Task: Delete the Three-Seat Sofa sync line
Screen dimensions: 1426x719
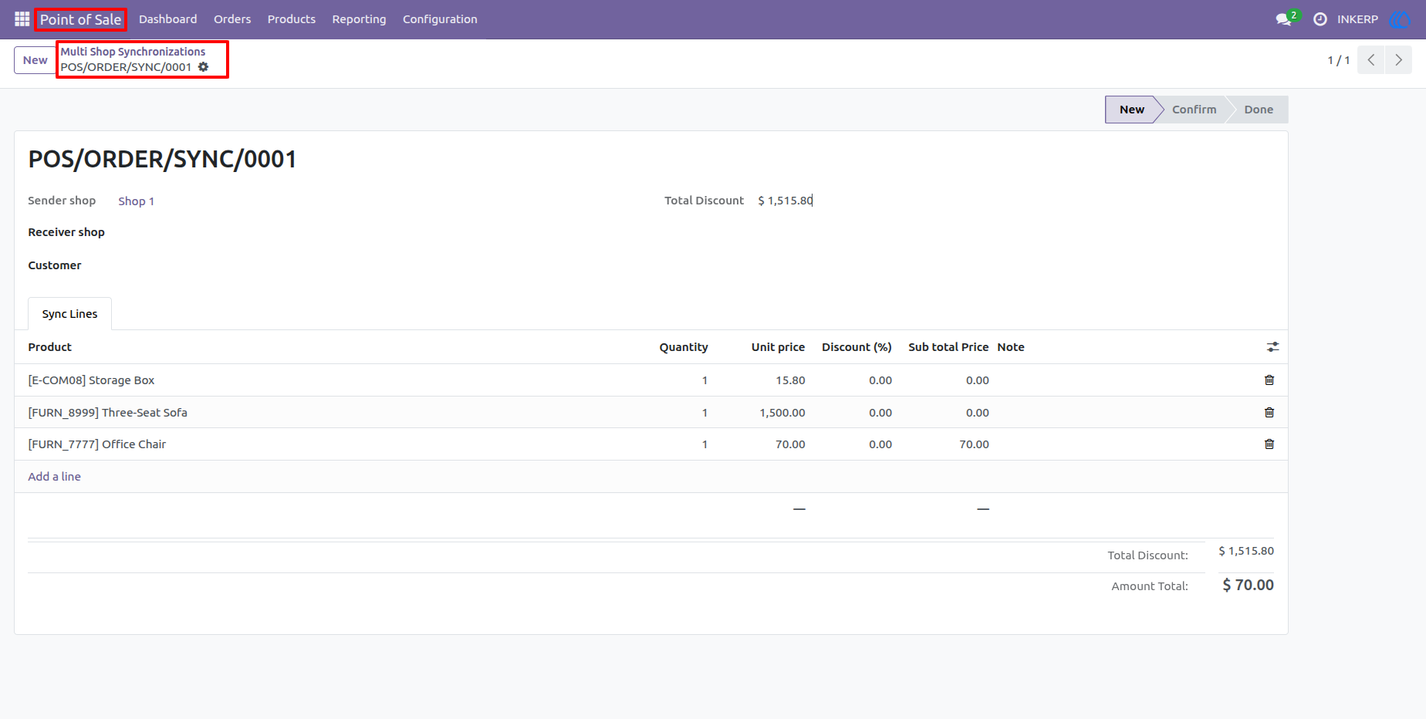Action: point(1269,412)
